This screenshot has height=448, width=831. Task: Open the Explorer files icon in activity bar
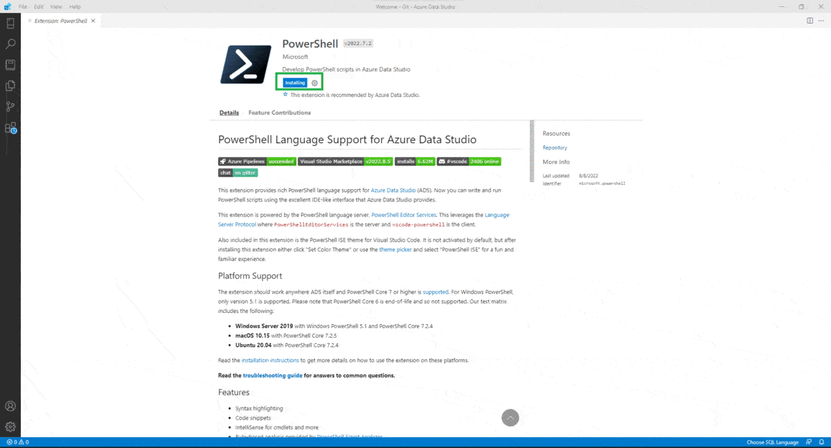click(x=10, y=86)
